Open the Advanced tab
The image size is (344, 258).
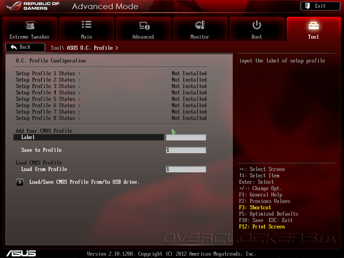tap(143, 29)
